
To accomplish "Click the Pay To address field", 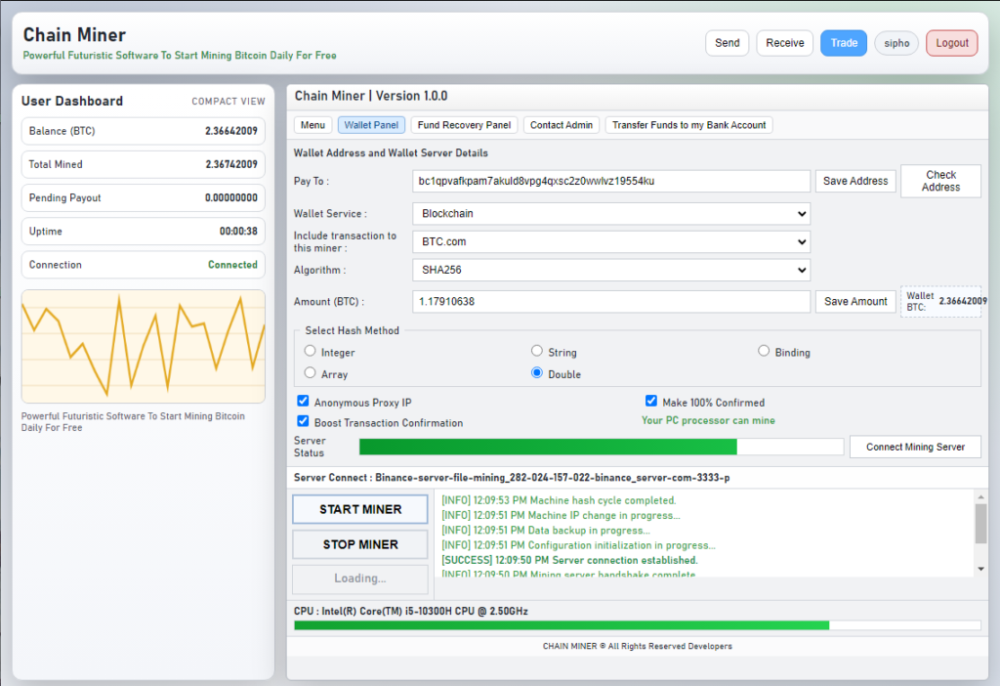I will pos(611,181).
